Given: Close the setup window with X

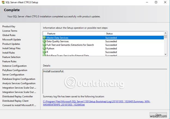Looking at the screenshot, I should point(165,2).
